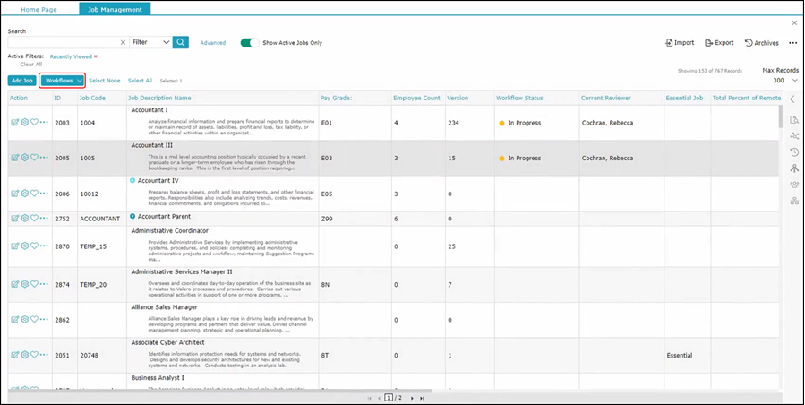Open more actions ellipsis for Accountant Parent row
The height and width of the screenshot is (405, 805).
tap(44, 218)
